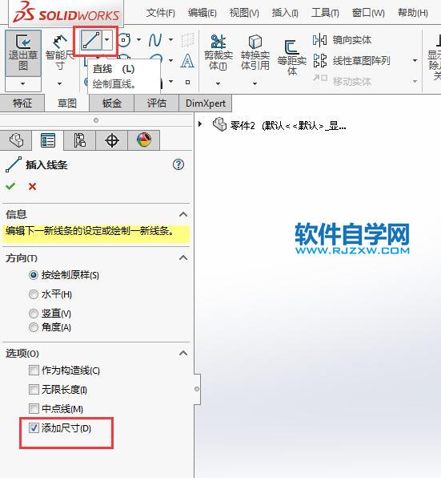Click the panel splitter collapse handle
The width and height of the screenshot is (441, 478).
(x=197, y=389)
